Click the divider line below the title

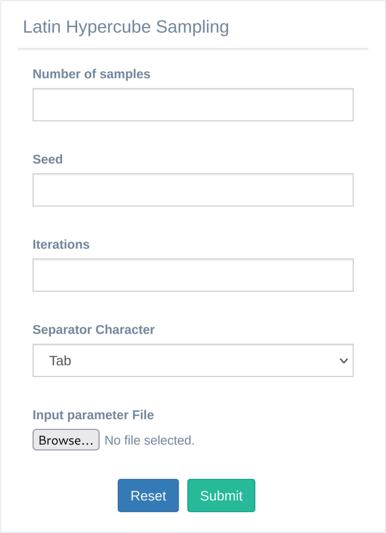tap(193, 49)
